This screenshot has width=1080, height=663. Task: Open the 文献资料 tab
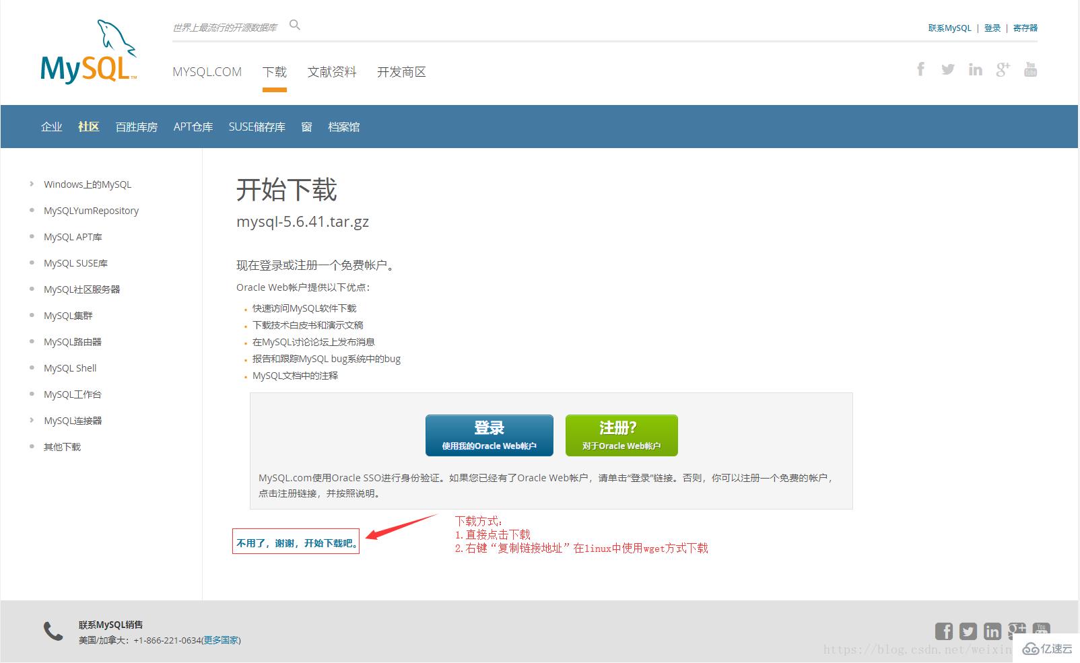click(x=332, y=72)
